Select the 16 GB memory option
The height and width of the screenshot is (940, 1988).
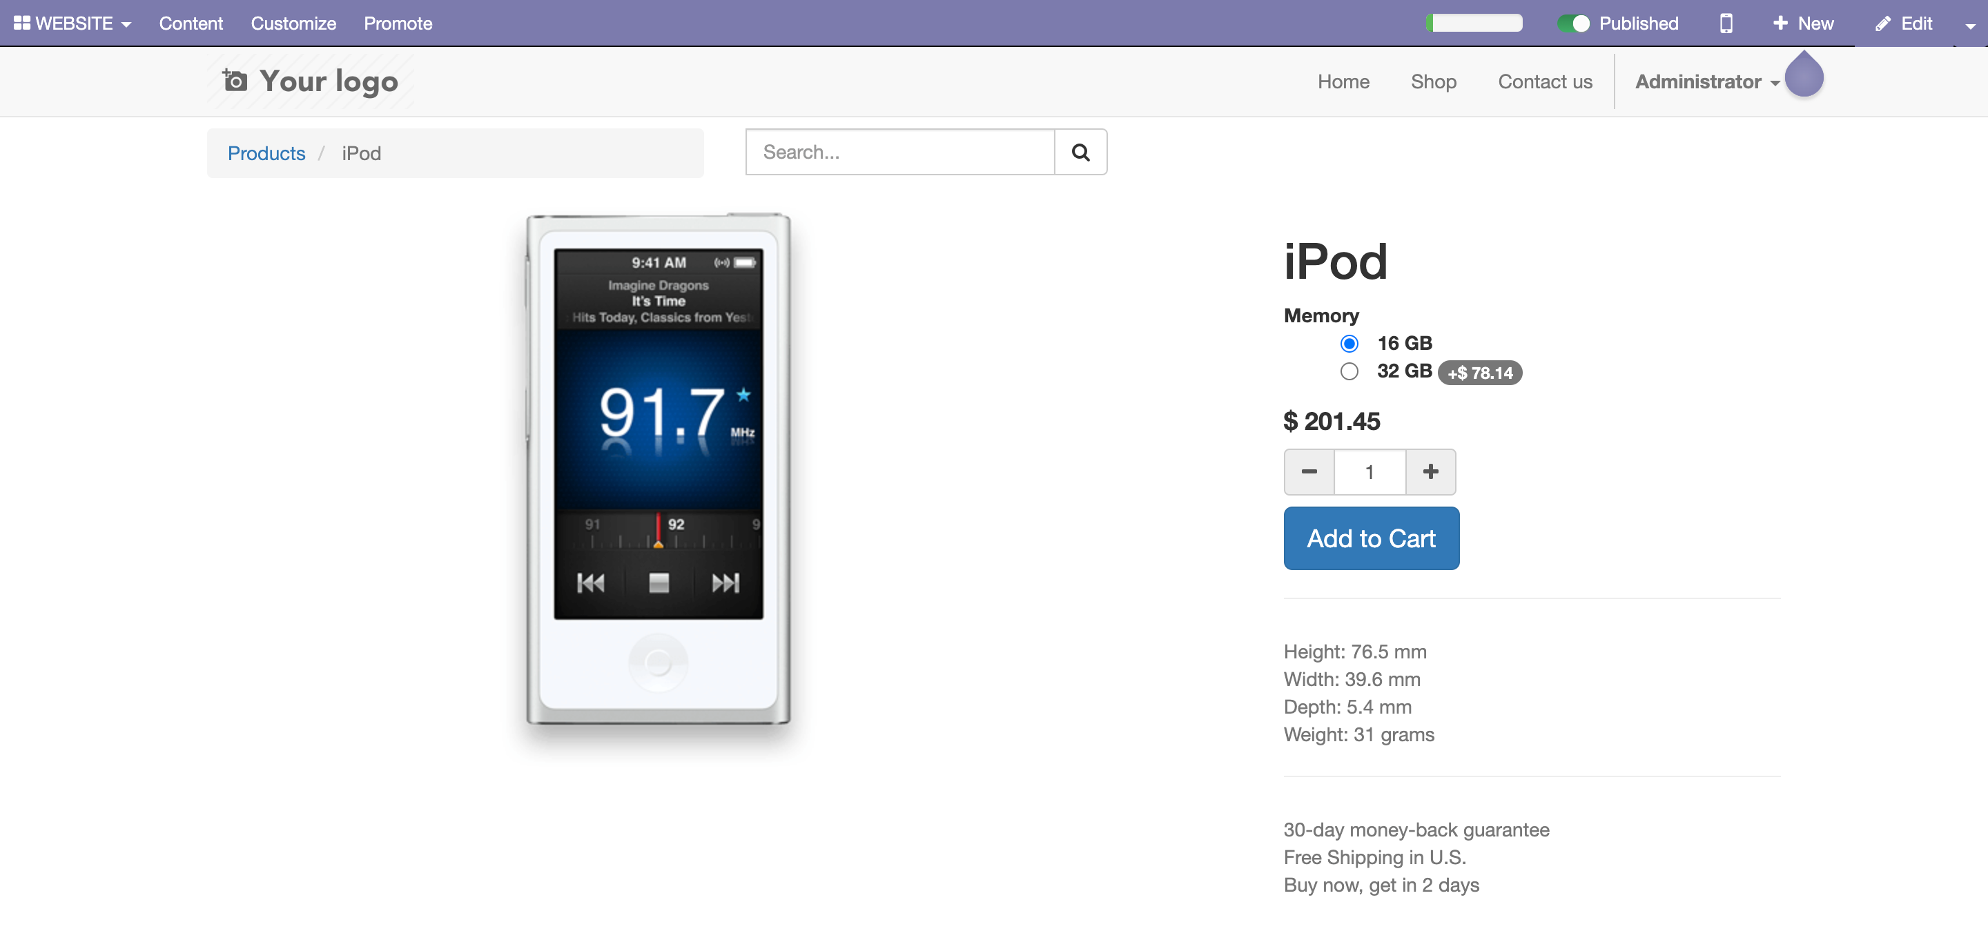coord(1349,344)
